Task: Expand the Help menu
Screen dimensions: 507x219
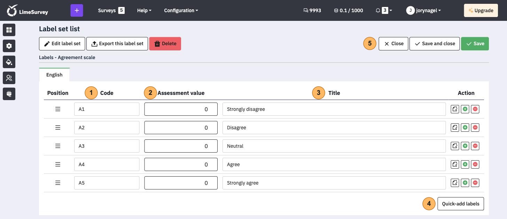Action: tap(144, 10)
